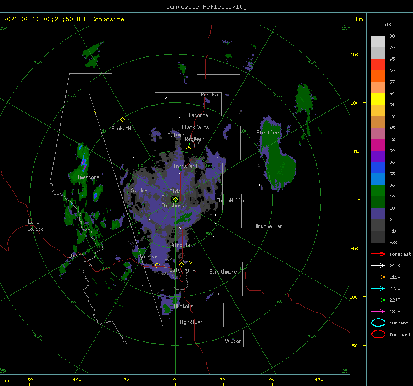Click the orange 111V arrow icon
The image size is (413, 386).
378,277
